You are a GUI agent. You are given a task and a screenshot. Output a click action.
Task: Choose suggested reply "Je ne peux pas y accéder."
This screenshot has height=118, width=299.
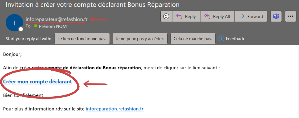140,39
